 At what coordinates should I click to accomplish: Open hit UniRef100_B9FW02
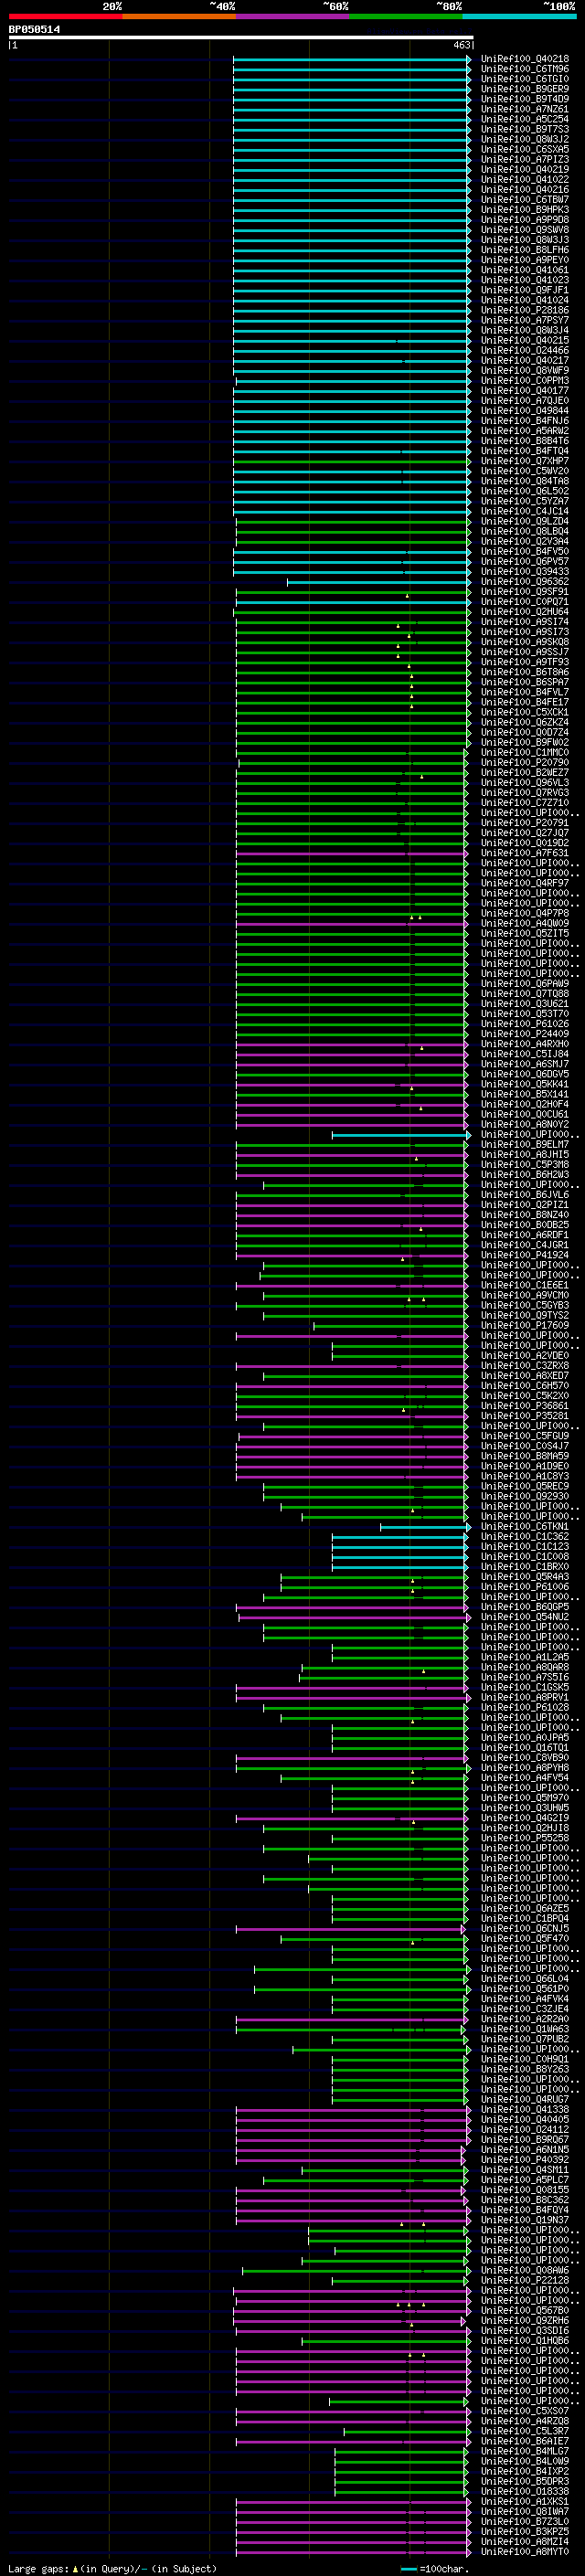pos(525,742)
